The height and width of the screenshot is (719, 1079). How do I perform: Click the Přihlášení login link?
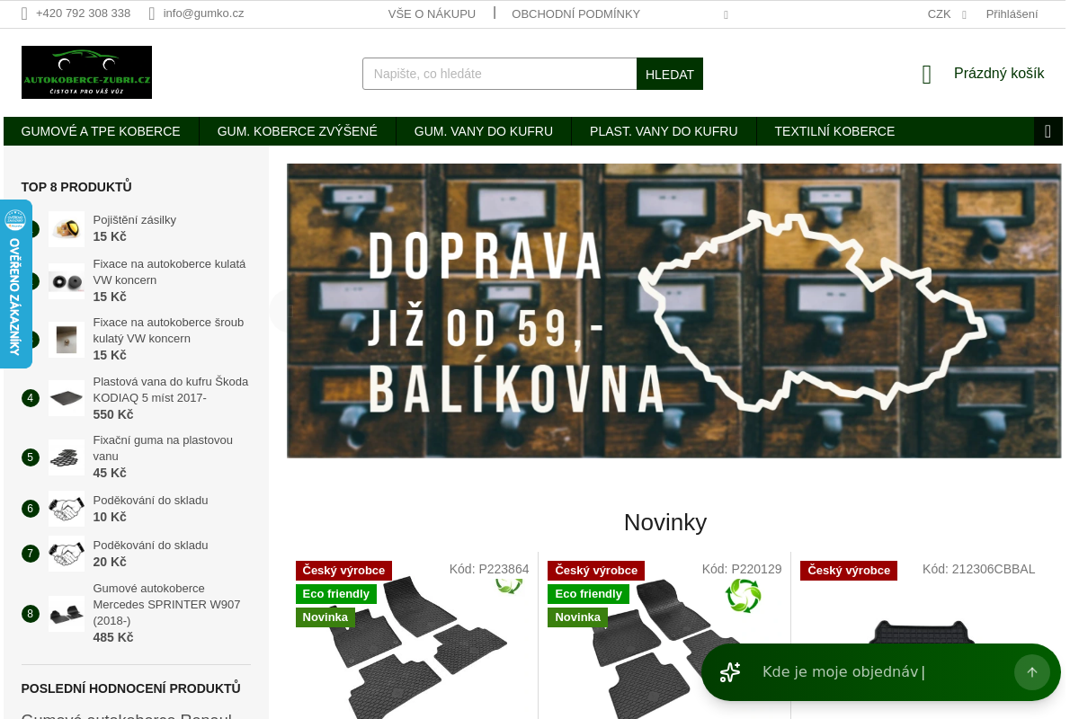coord(1012,13)
